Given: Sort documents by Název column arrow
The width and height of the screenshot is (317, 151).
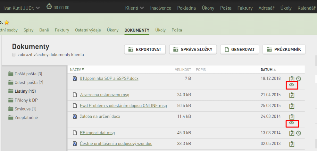Looking at the screenshot, I should point(83,70).
